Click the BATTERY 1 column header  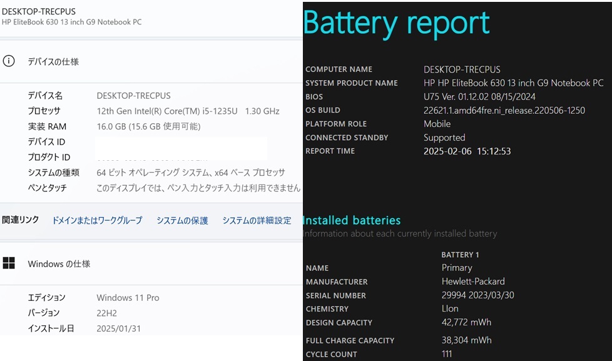click(460, 255)
